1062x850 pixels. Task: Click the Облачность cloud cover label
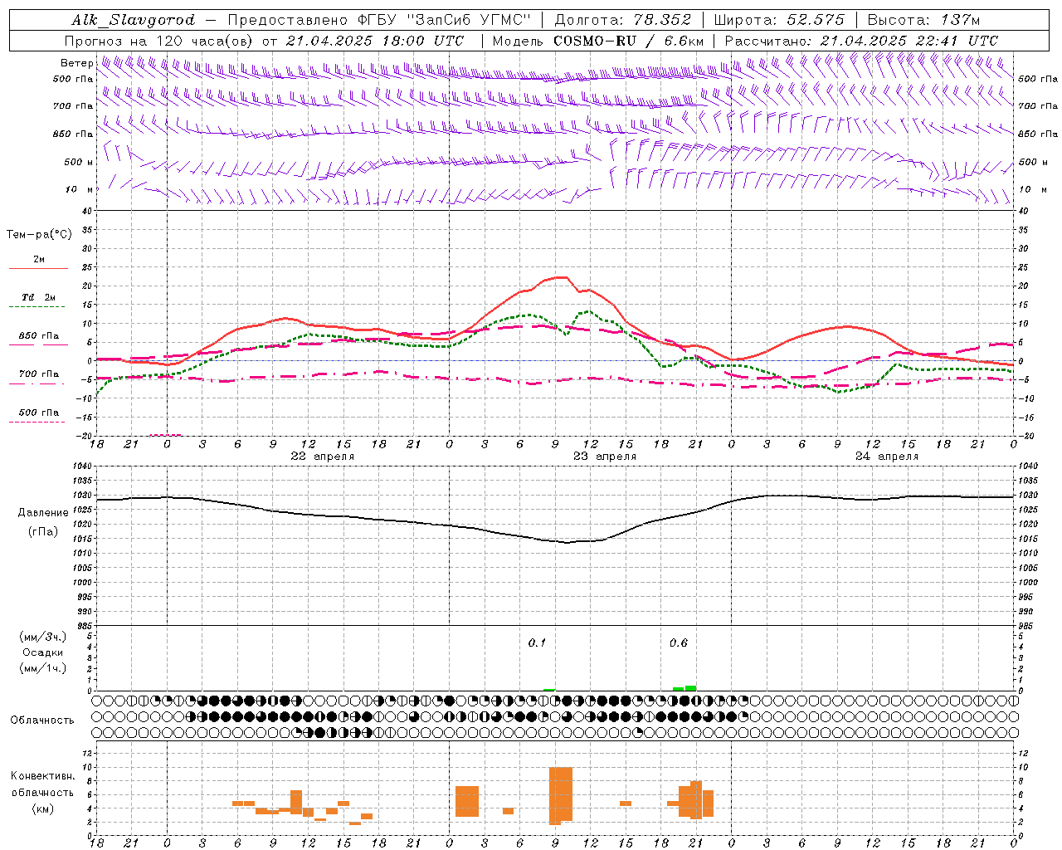(x=42, y=721)
